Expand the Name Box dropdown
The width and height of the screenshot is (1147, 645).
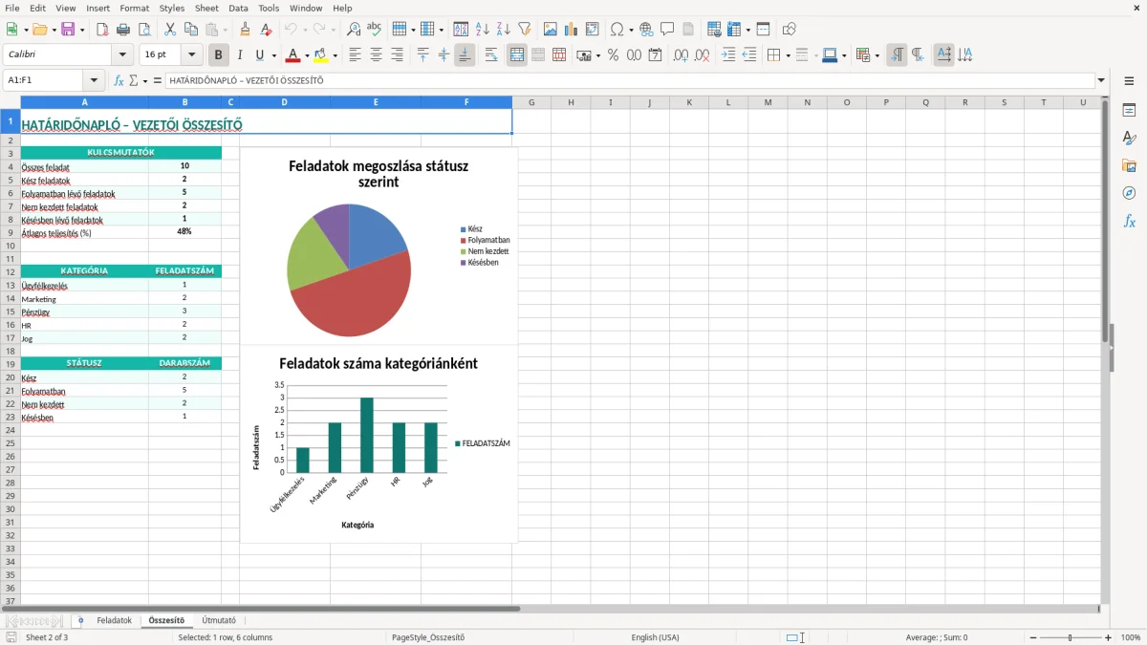click(94, 80)
